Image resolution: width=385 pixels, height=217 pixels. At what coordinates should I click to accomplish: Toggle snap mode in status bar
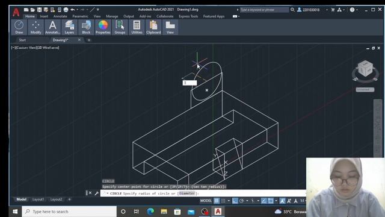[223, 201]
